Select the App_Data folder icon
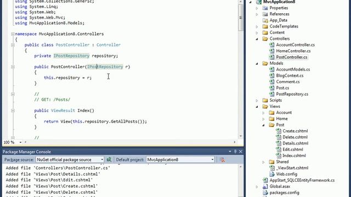This screenshot has width=351, height=197. pyautogui.click(x=265, y=20)
